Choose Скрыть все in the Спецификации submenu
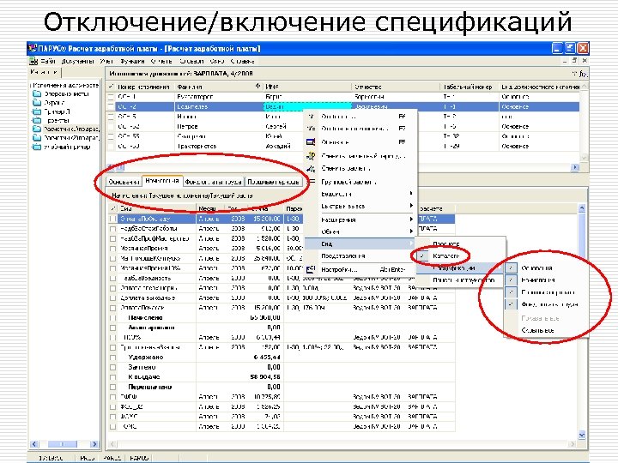Screen dimensions: 618x463 (x=546, y=330)
